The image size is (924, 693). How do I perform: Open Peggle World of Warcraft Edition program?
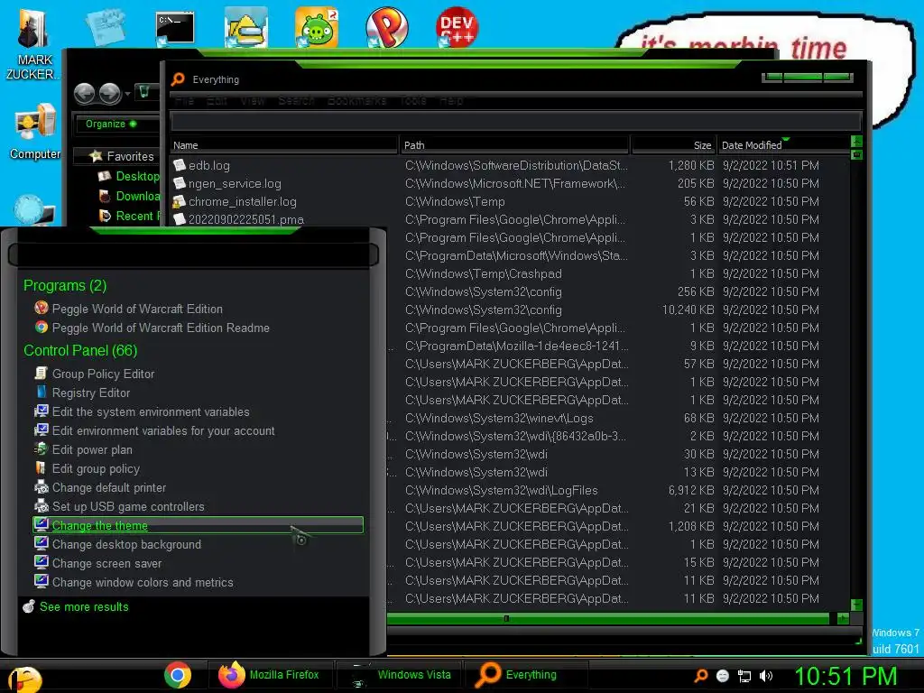[x=137, y=309]
